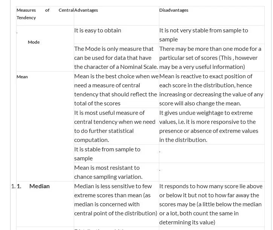Click the bold 'Median' heading
This screenshot has height=230, width=273.
tap(40, 186)
